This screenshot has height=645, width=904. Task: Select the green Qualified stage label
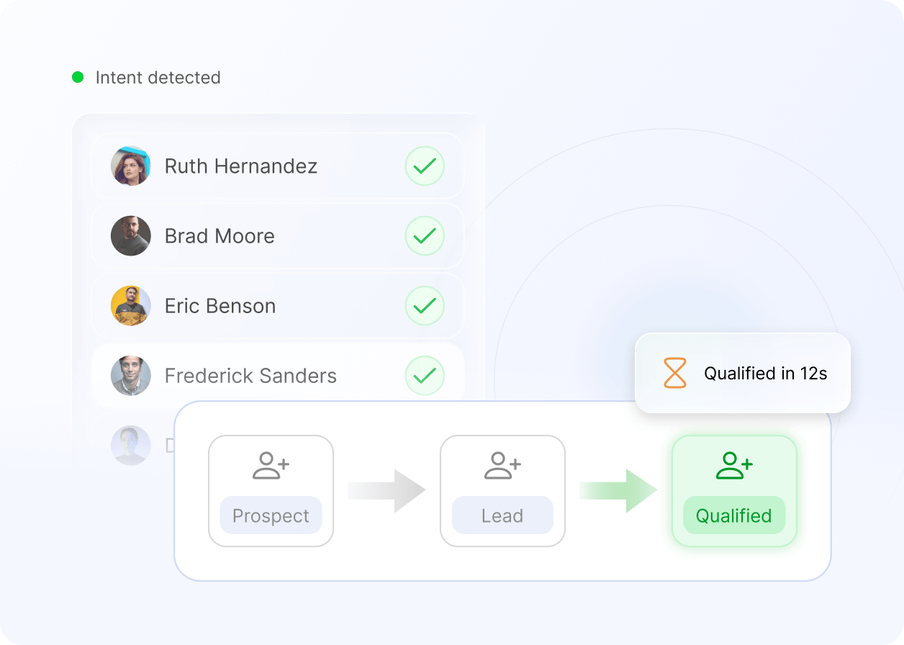coord(734,516)
